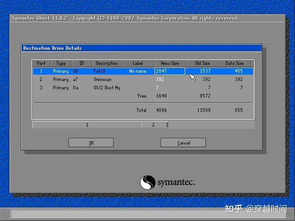
Task: Click the Type column header
Action: click(x=61, y=64)
